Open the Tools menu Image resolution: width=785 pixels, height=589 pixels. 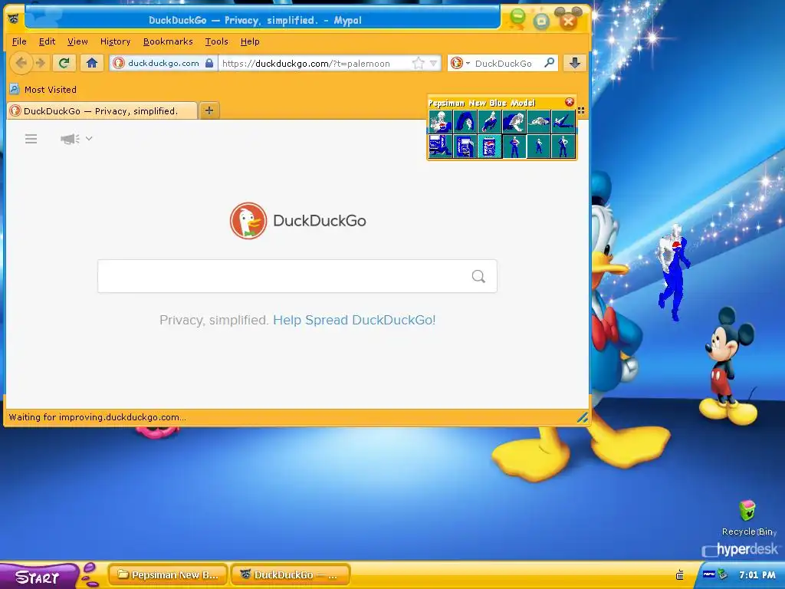click(216, 41)
